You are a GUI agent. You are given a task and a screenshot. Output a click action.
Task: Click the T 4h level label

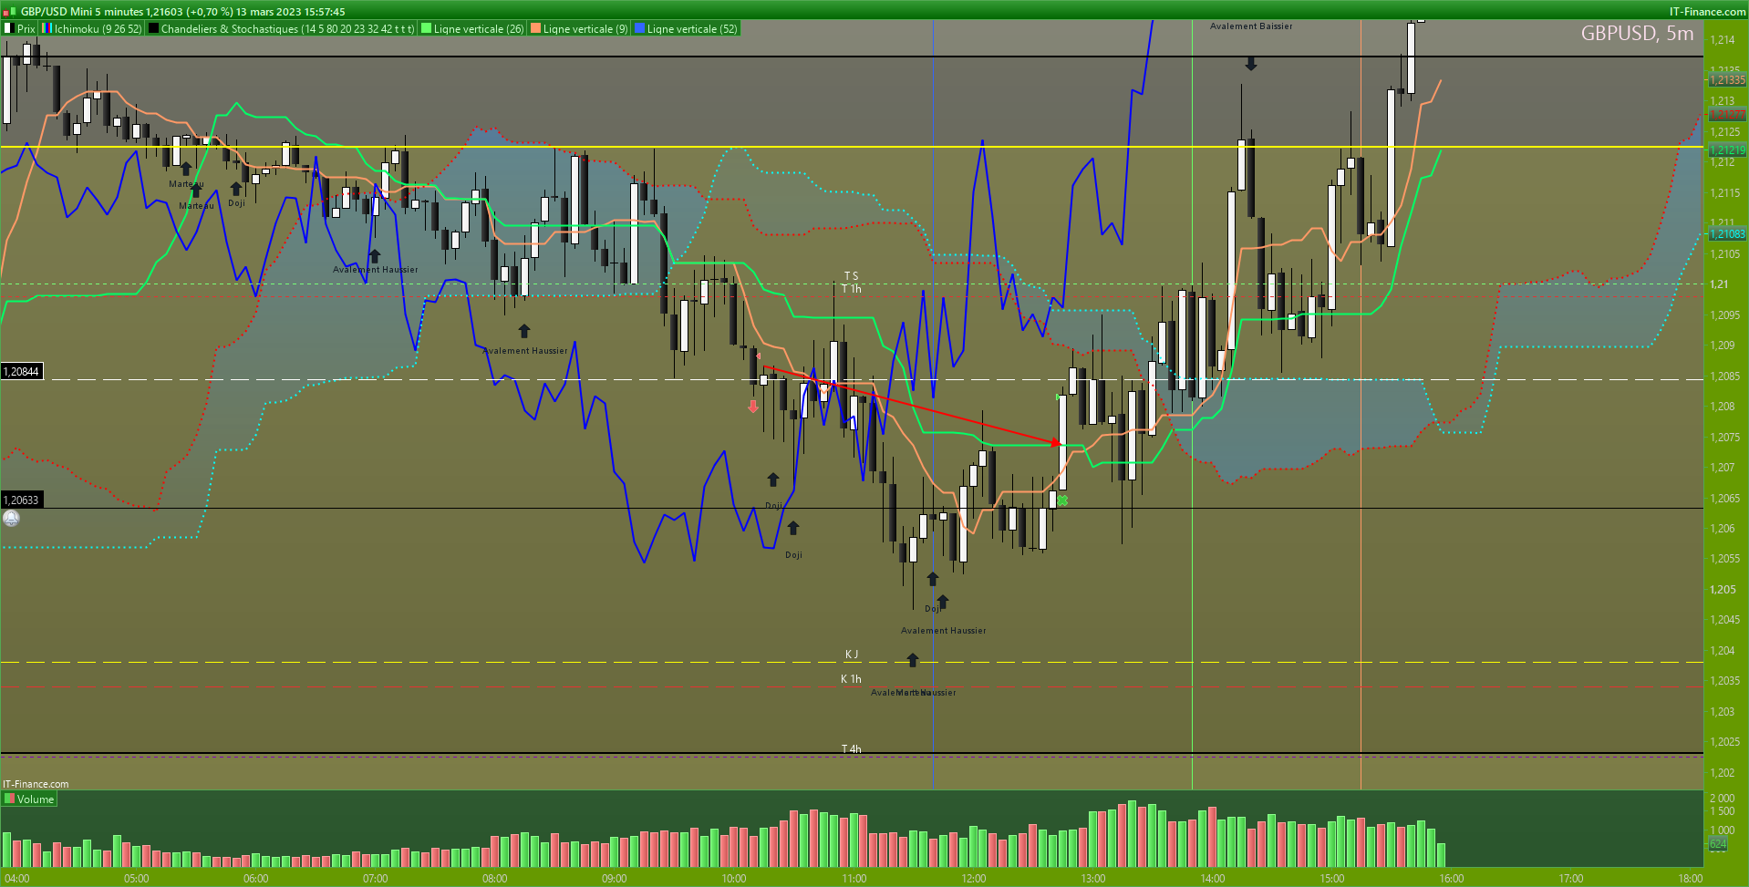[x=851, y=749]
